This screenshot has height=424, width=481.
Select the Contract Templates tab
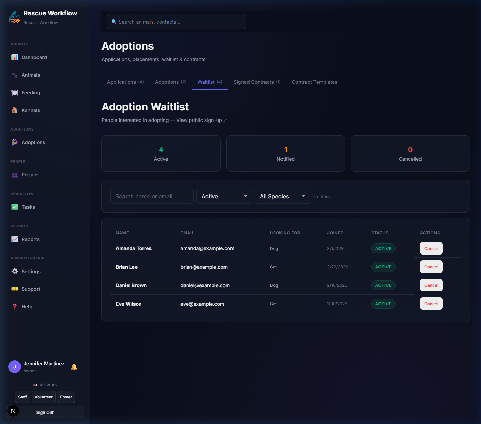(315, 82)
